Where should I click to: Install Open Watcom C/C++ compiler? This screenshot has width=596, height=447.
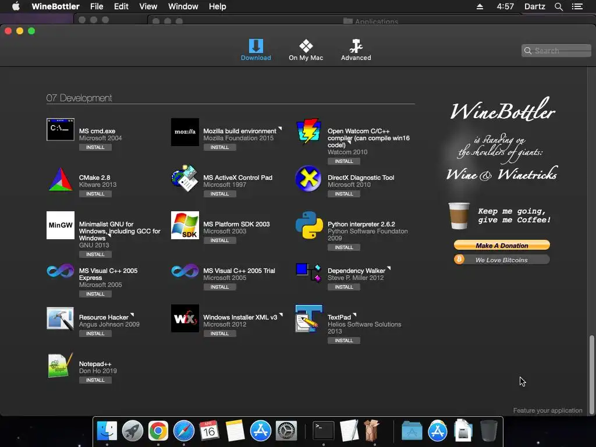tap(344, 161)
